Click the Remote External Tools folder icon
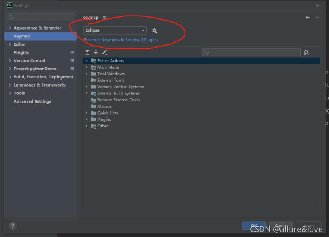Viewport: 329px width, 237px height. coord(94,100)
